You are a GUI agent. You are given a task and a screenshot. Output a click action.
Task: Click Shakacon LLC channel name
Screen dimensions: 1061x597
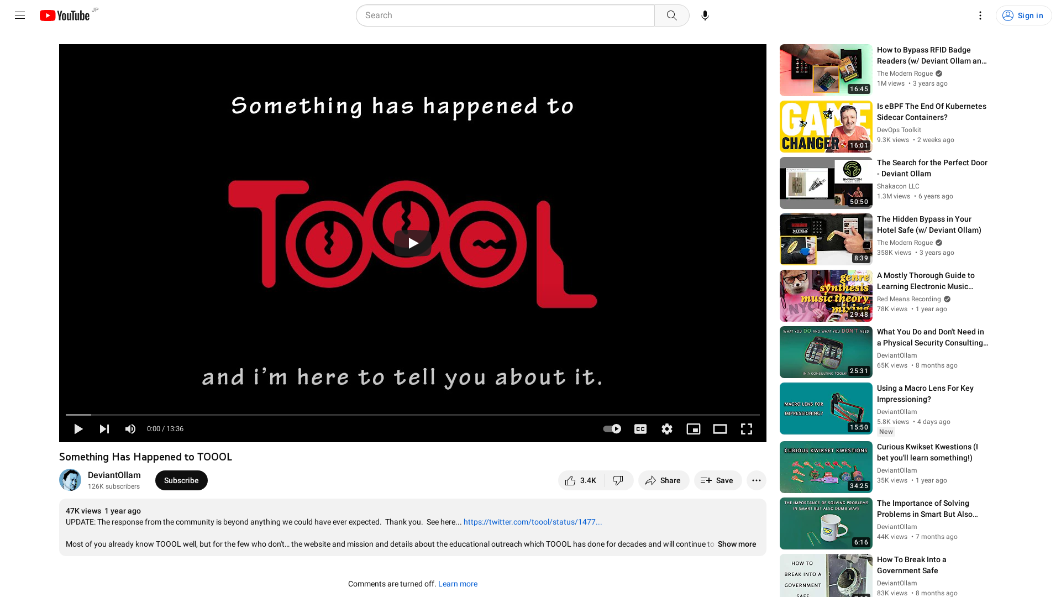pyautogui.click(x=898, y=186)
